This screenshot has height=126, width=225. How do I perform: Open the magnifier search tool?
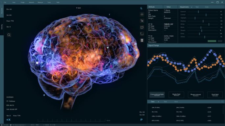pyautogui.click(x=9, y=35)
